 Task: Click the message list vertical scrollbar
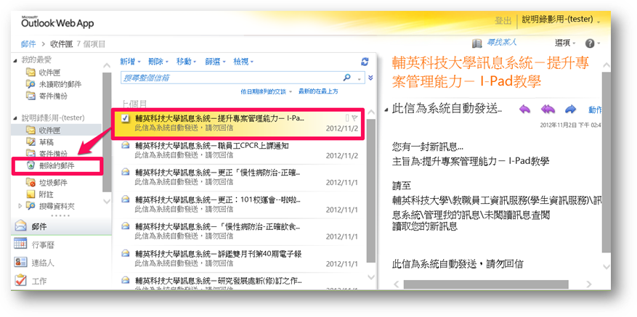coord(371,190)
